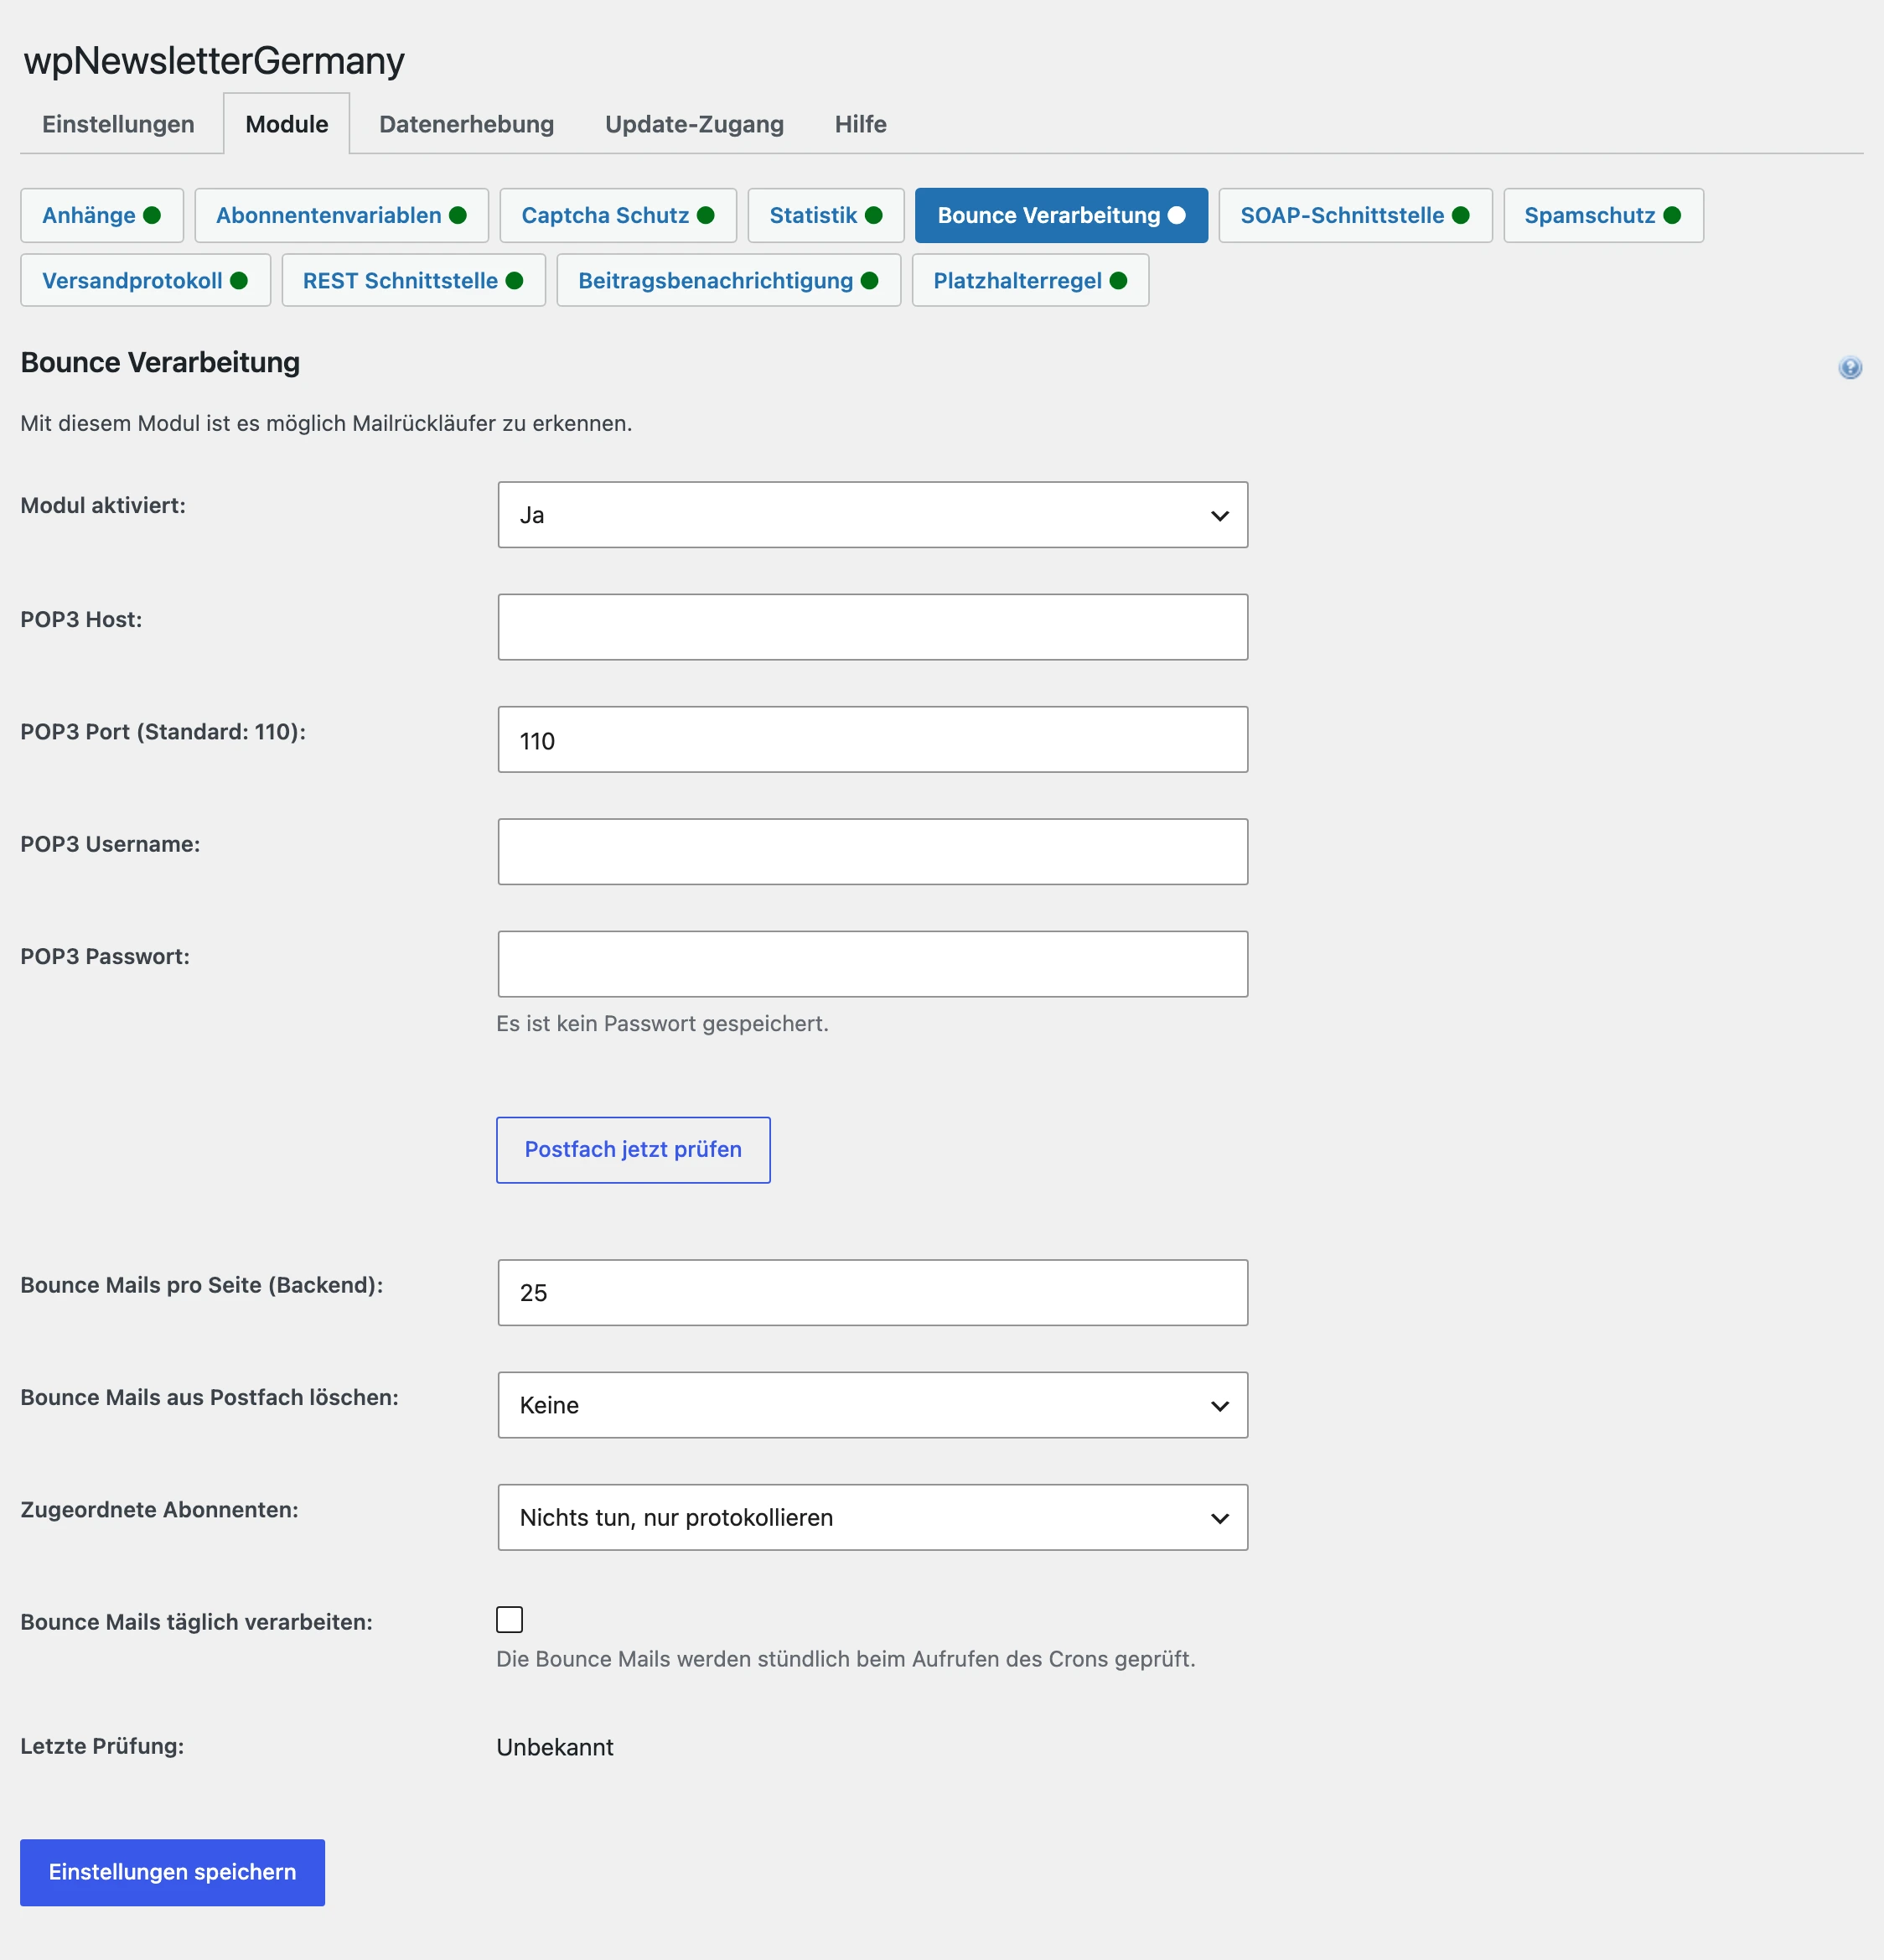
Task: Click the cron note 'Die Bounce Mails werden stündlich'
Action: click(846, 1659)
